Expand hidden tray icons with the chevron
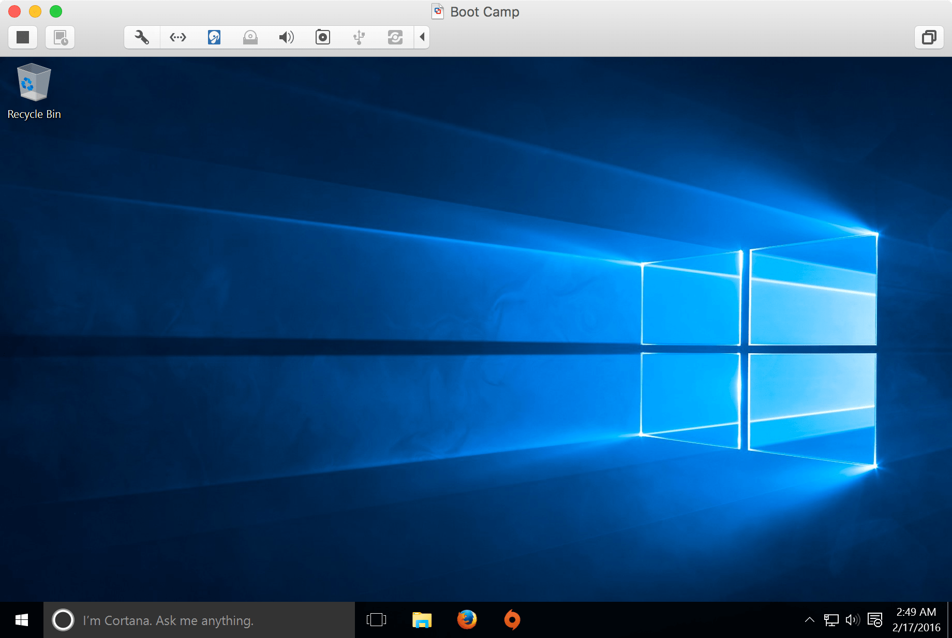952x638 pixels. tap(809, 620)
